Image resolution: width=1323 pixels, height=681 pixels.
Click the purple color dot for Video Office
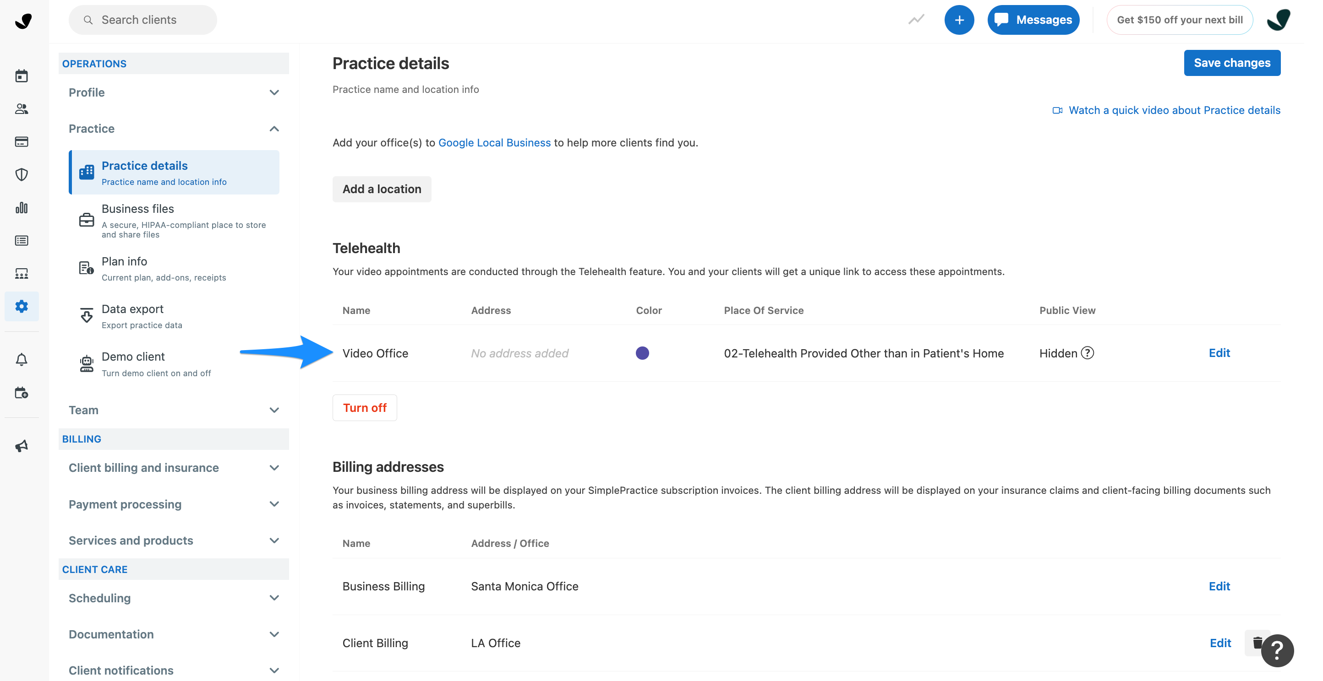point(642,353)
